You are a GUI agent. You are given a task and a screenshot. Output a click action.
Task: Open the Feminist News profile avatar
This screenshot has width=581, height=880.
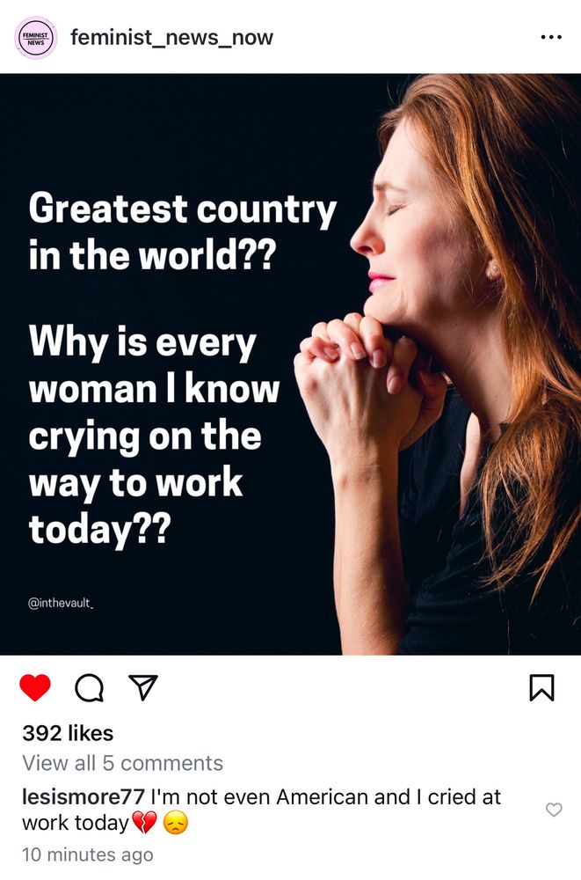[x=36, y=38]
